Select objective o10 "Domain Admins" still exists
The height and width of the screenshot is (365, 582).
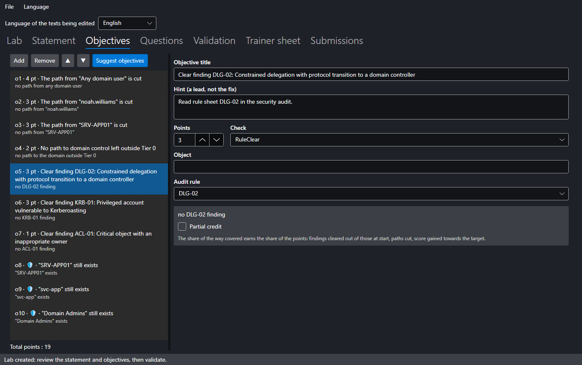[89, 317]
